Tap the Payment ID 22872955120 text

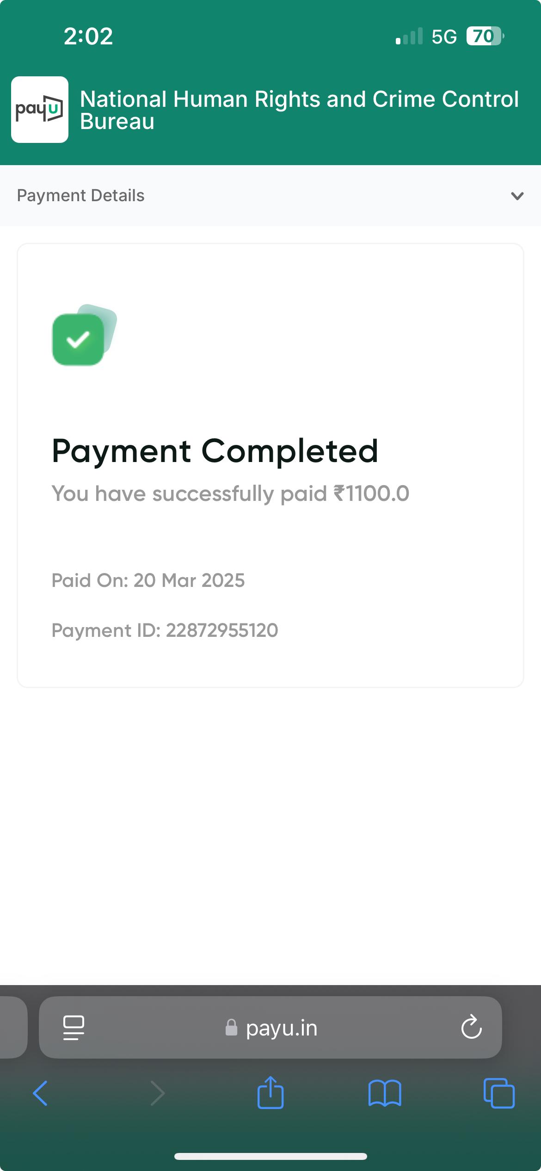click(x=165, y=630)
